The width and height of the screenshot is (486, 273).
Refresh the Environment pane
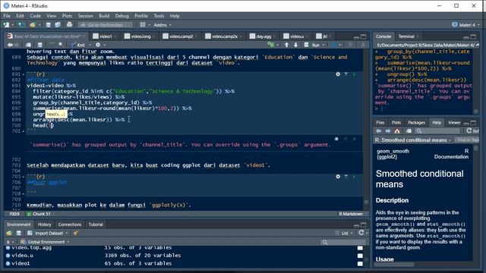tap(361, 233)
